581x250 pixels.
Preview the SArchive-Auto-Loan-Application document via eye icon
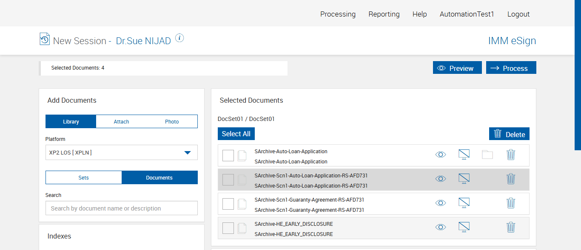pyautogui.click(x=441, y=155)
